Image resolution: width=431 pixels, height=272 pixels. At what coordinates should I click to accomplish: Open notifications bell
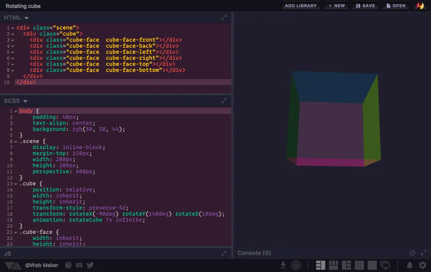[409, 265]
